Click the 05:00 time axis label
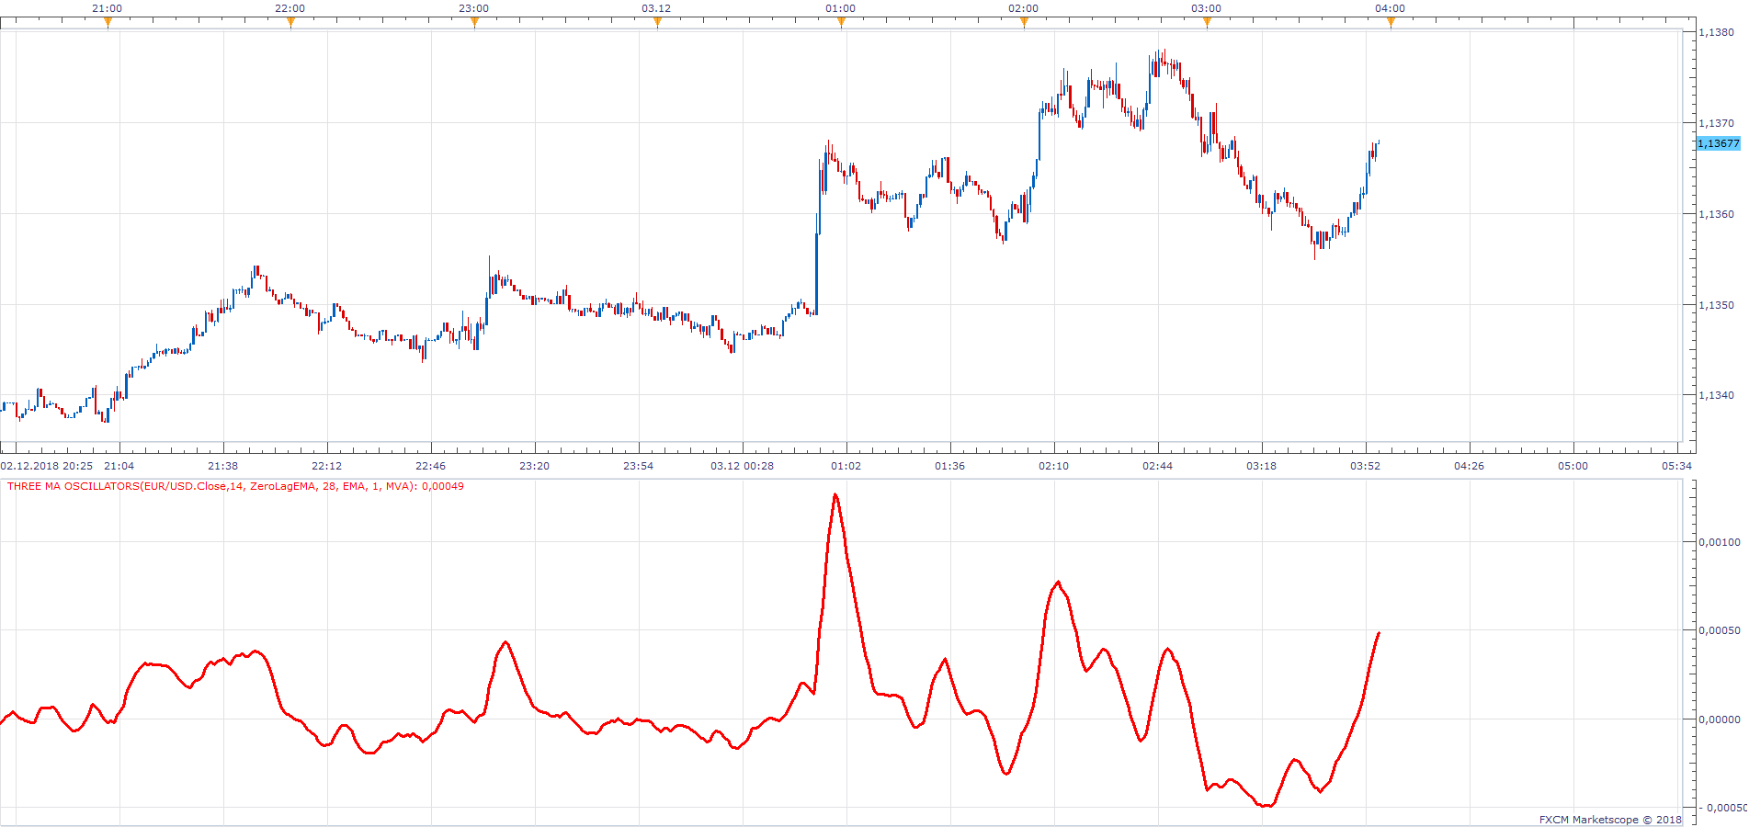This screenshot has height=827, width=1749. pyautogui.click(x=1573, y=466)
